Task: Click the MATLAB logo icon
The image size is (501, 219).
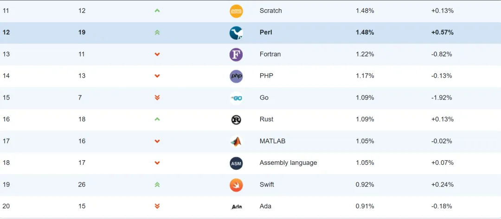Action: tap(236, 141)
